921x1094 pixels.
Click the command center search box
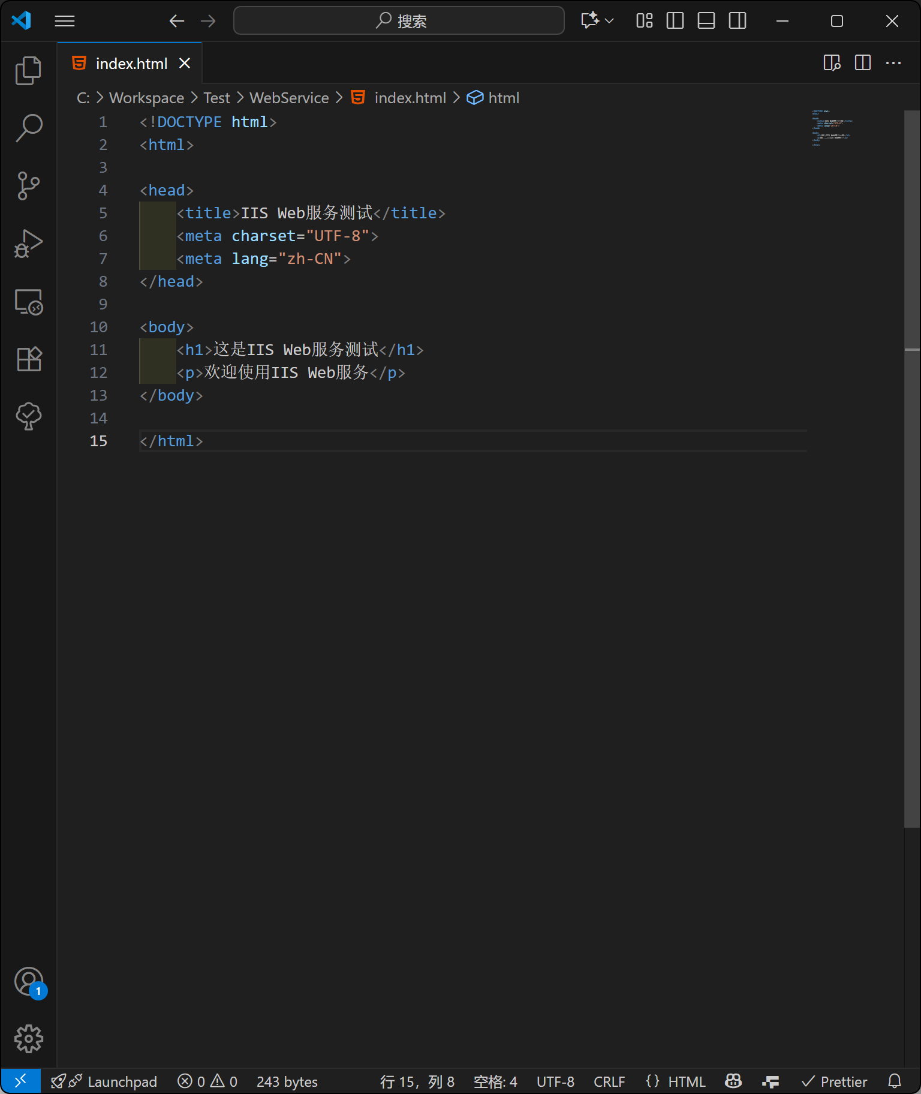tap(399, 21)
